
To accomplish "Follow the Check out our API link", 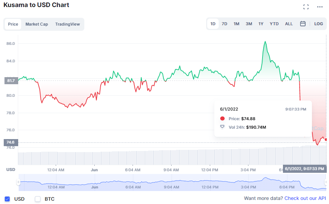I will point(305,198).
